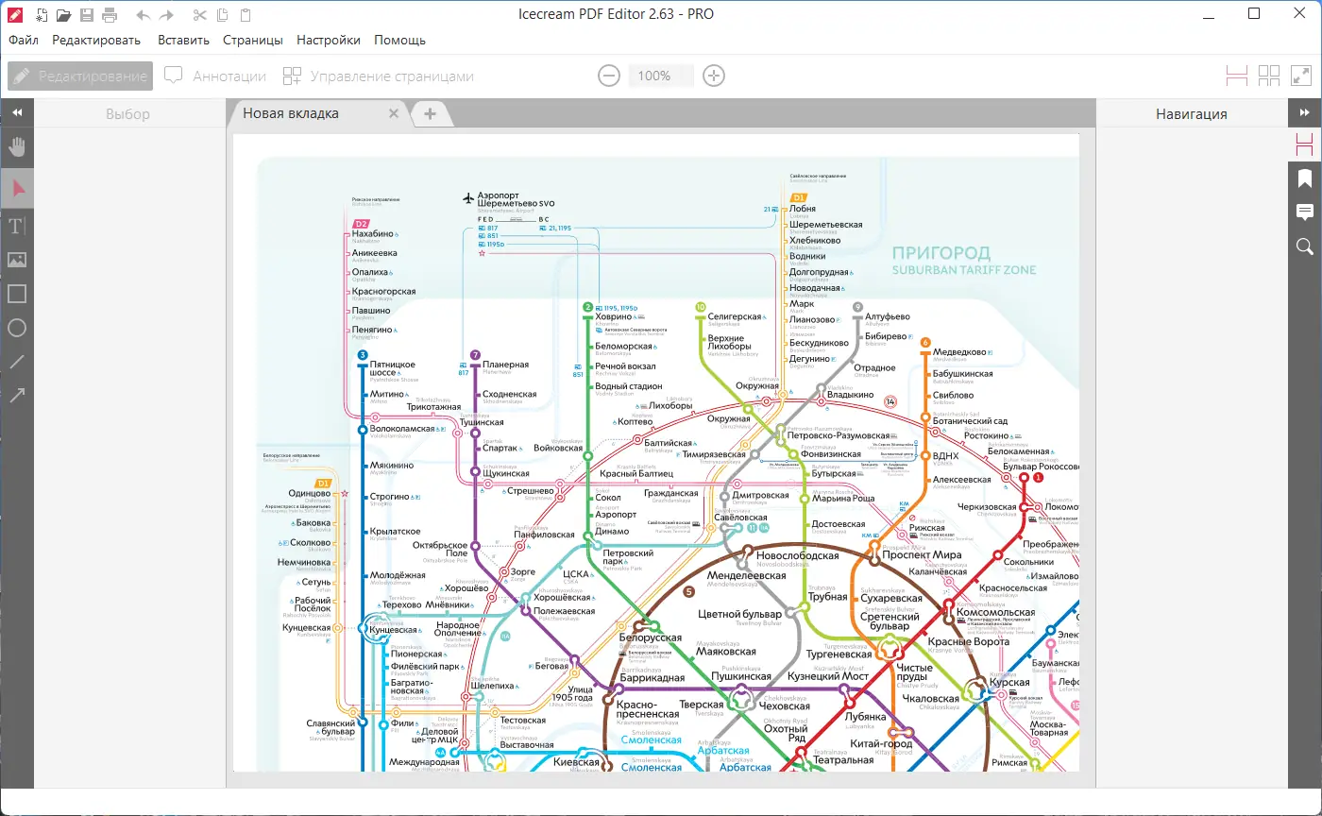Select the Arrow drawing tool
This screenshot has height=816, width=1322.
17,396
